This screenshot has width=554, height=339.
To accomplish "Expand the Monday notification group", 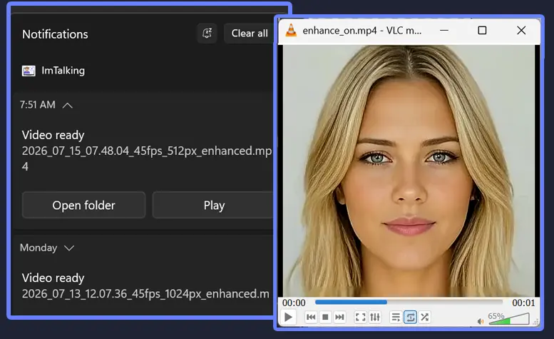I will click(x=69, y=248).
